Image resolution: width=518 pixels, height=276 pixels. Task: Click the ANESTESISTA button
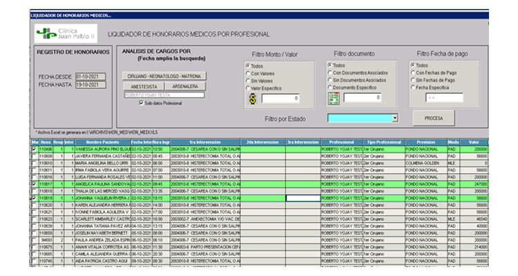point(144,86)
